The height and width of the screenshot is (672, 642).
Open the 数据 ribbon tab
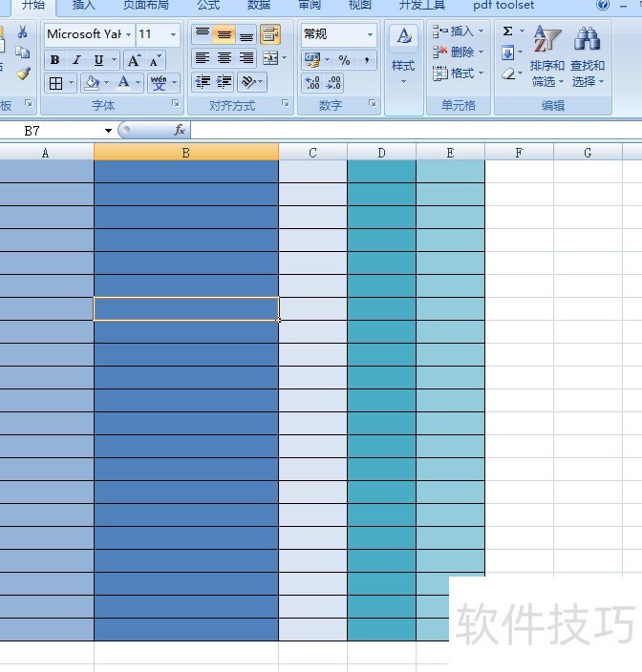(x=259, y=5)
